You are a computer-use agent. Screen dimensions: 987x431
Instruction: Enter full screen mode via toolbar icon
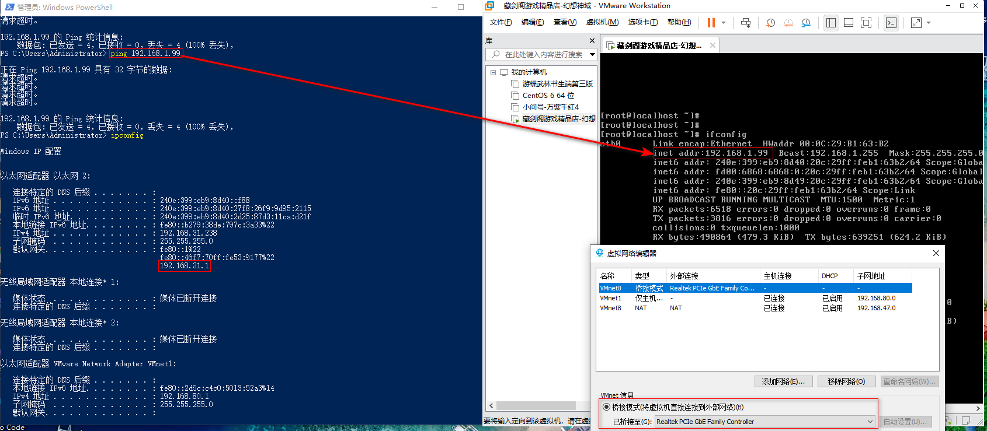[x=866, y=23]
